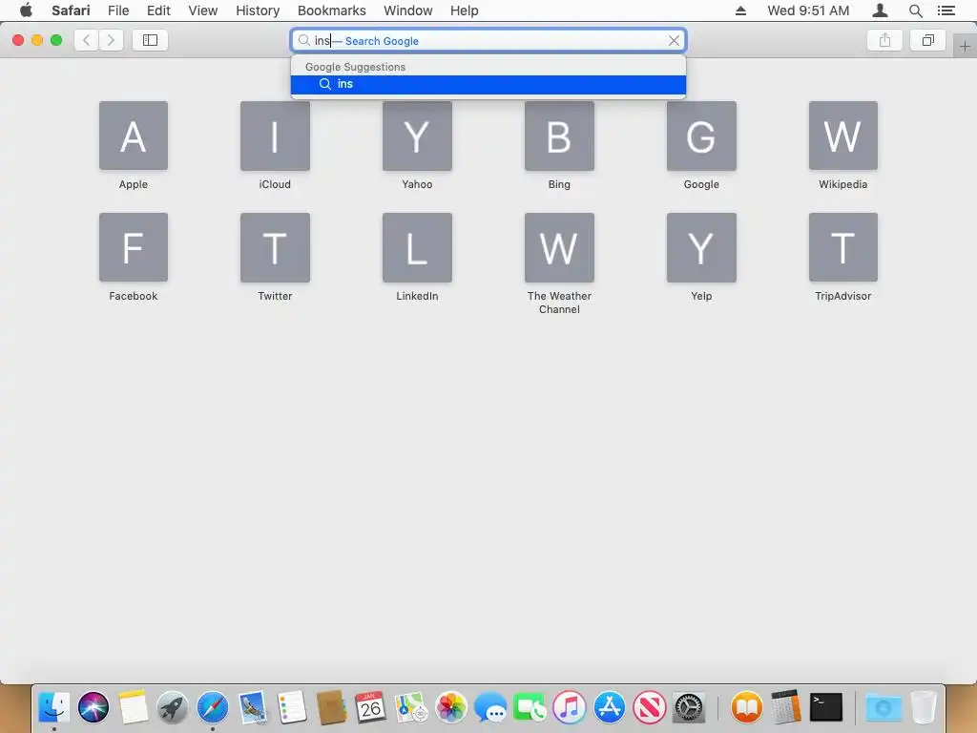The width and height of the screenshot is (977, 733).
Task: Open the Twitter favorite tile
Action: pyautogui.click(x=275, y=247)
